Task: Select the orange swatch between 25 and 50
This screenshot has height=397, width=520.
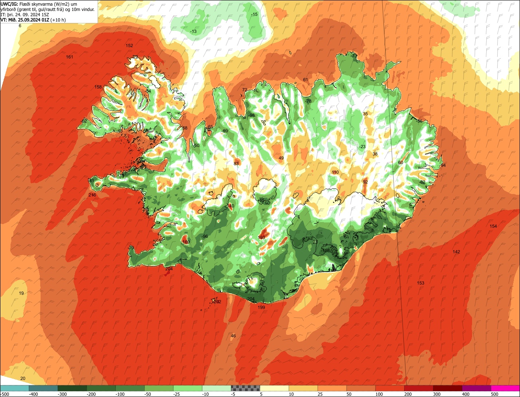Action: click(332, 388)
